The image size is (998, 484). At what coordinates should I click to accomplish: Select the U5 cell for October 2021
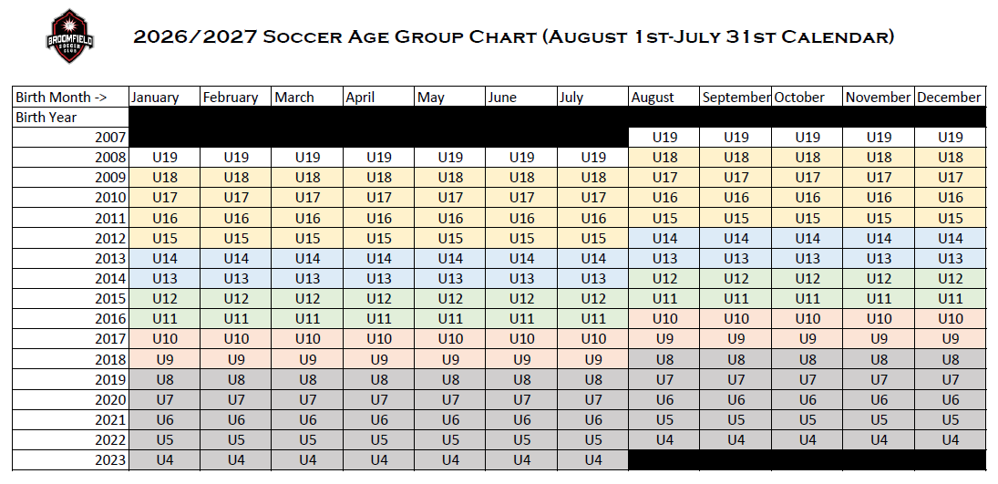(808, 420)
